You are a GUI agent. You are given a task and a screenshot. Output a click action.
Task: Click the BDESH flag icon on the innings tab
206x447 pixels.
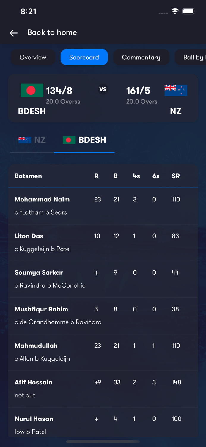pyautogui.click(x=69, y=140)
